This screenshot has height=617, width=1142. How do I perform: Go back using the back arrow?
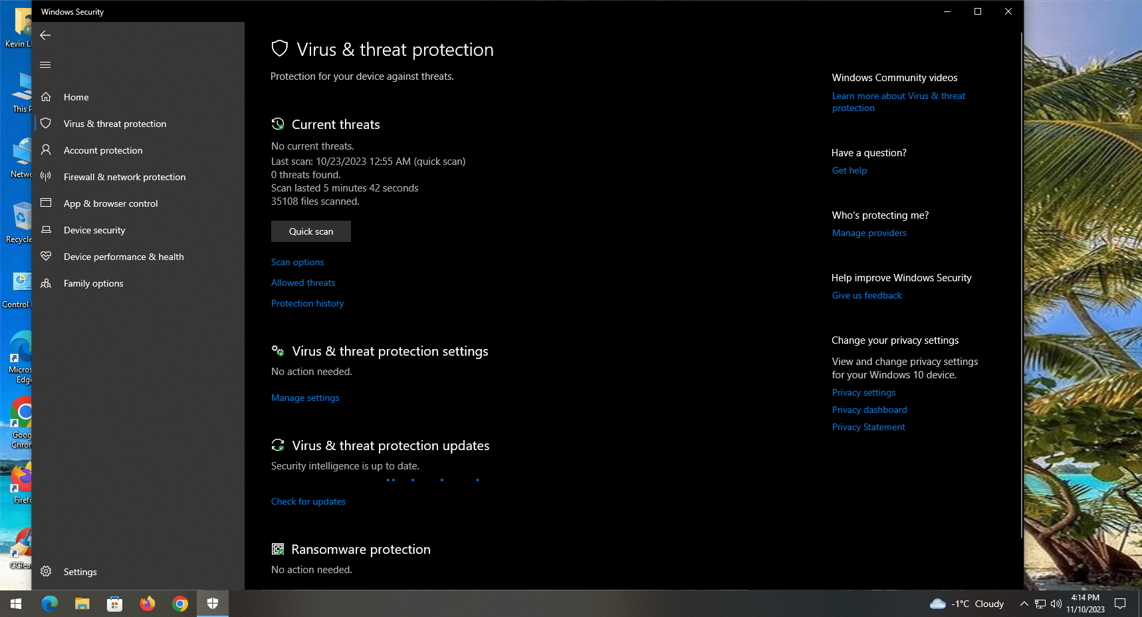(x=45, y=35)
